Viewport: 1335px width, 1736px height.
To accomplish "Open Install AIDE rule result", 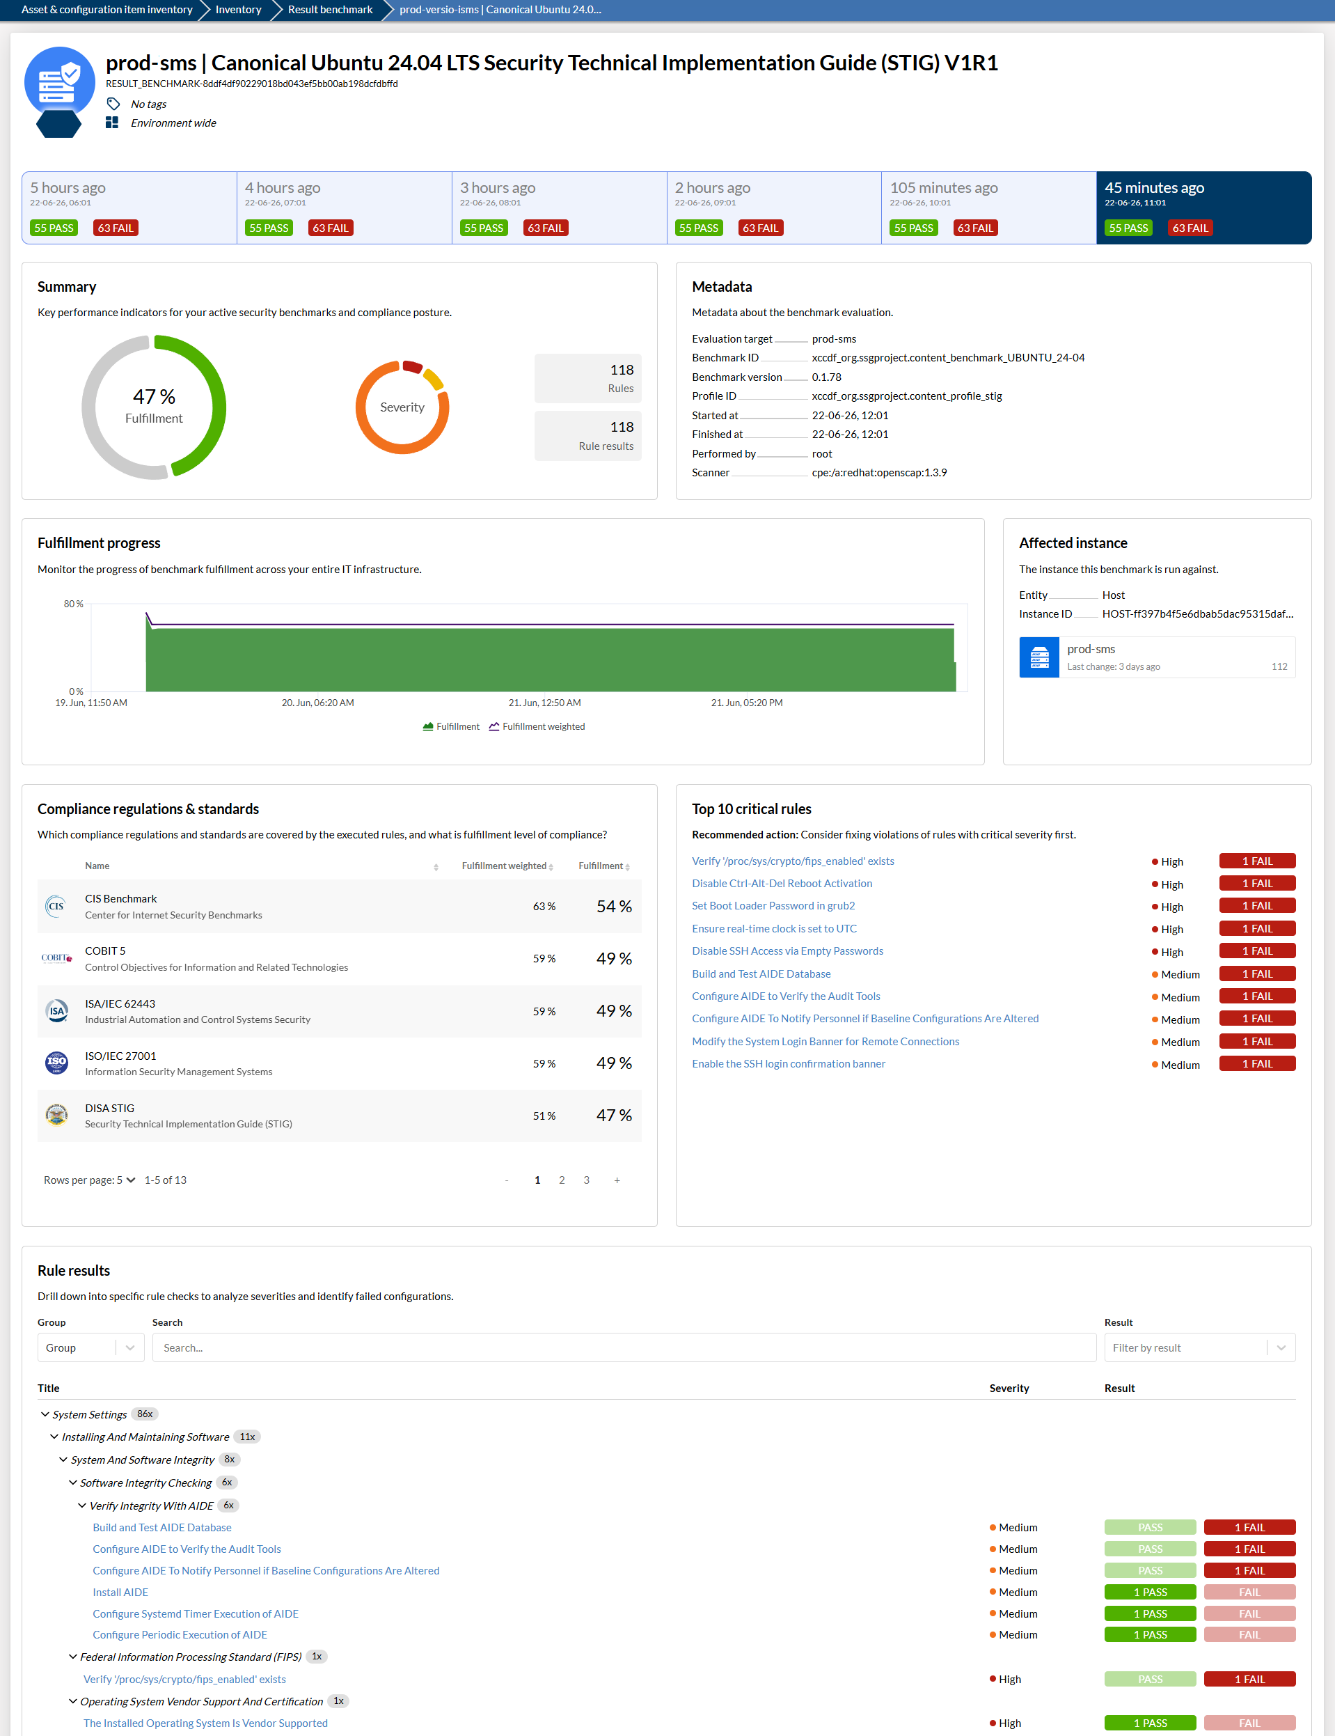I will click(x=121, y=1592).
